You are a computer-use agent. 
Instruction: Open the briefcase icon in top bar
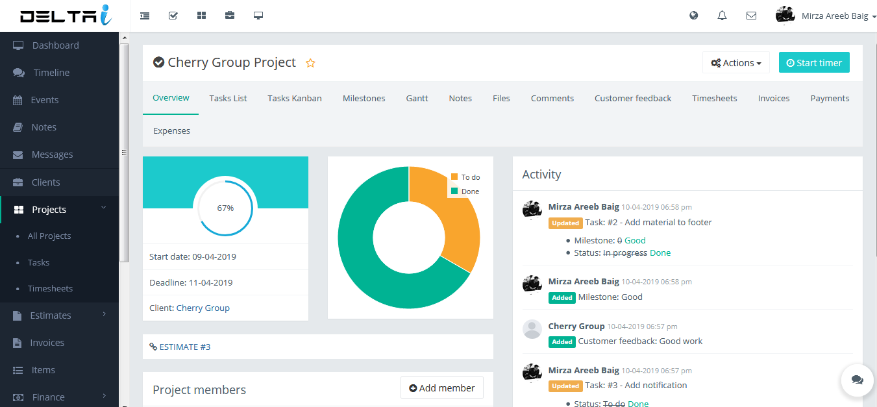(x=230, y=16)
